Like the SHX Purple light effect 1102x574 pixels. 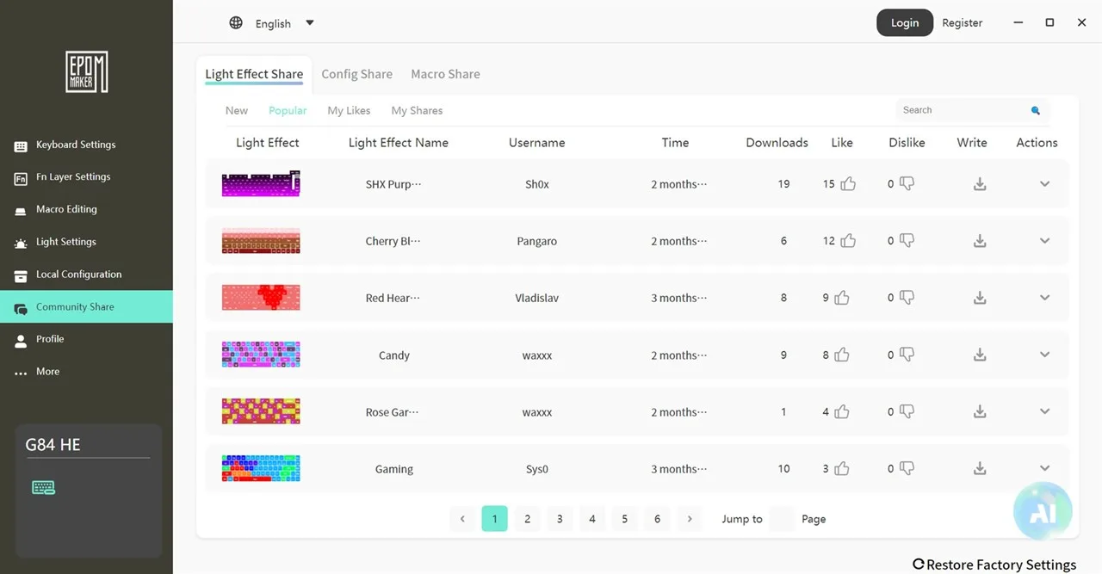[x=848, y=184]
